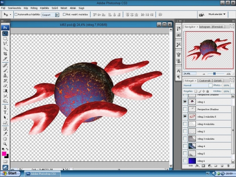The width and height of the screenshot is (236, 177).
Task: Switch to the Csatornák tab
Action: [x=205, y=81]
